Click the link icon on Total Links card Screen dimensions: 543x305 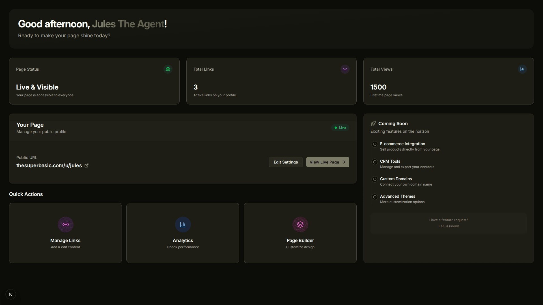coord(345,69)
